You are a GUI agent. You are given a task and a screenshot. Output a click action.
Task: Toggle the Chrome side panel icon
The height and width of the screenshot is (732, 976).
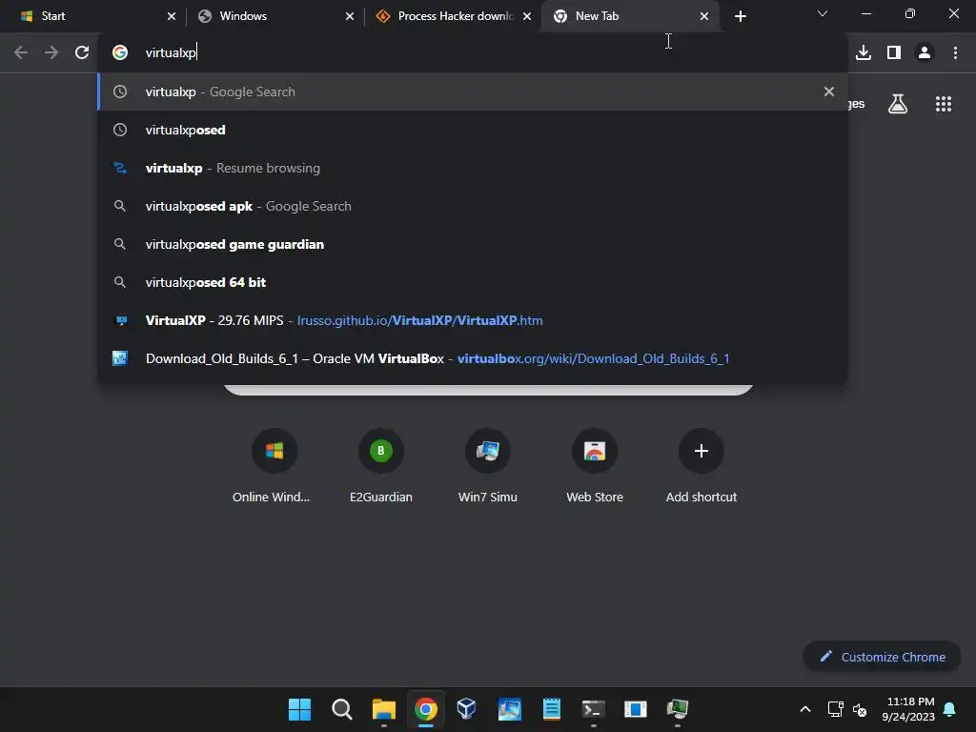894,52
